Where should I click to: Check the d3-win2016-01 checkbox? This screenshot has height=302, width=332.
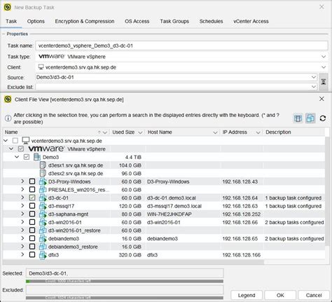coord(32,222)
